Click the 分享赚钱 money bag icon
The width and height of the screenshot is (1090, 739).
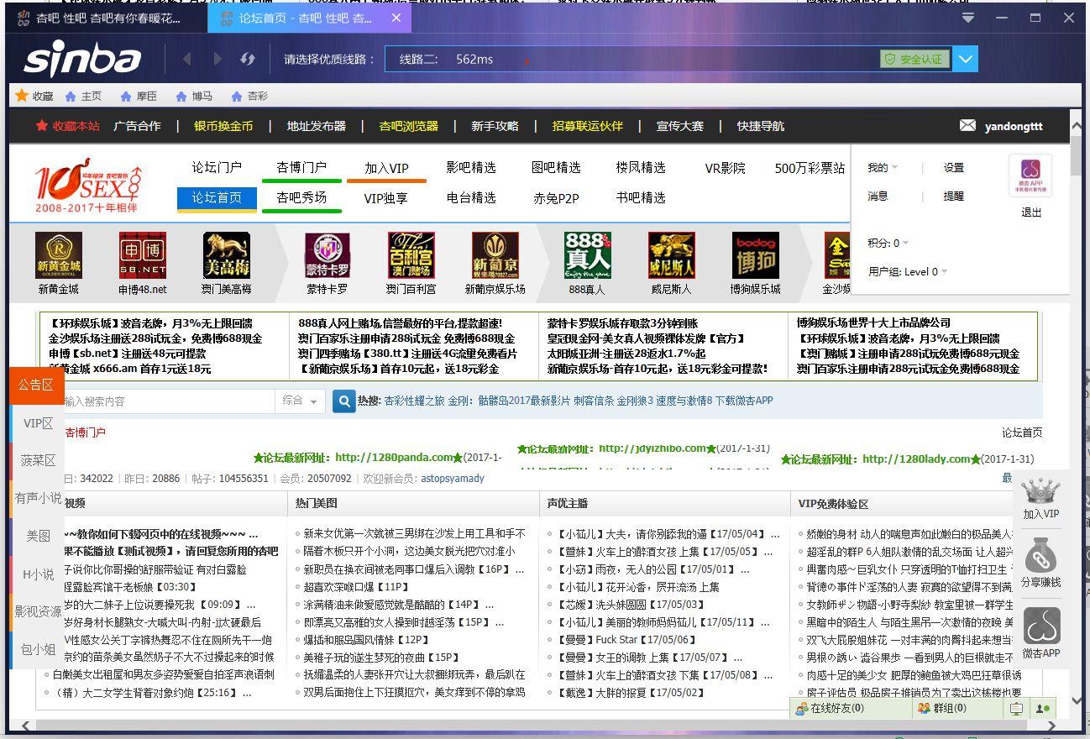click(1040, 556)
